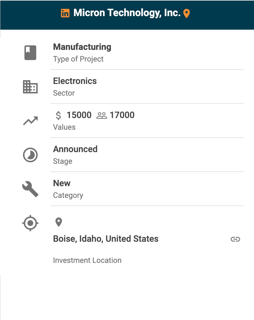
Task: Click the 15000 investment amount value
Action: coord(79,115)
